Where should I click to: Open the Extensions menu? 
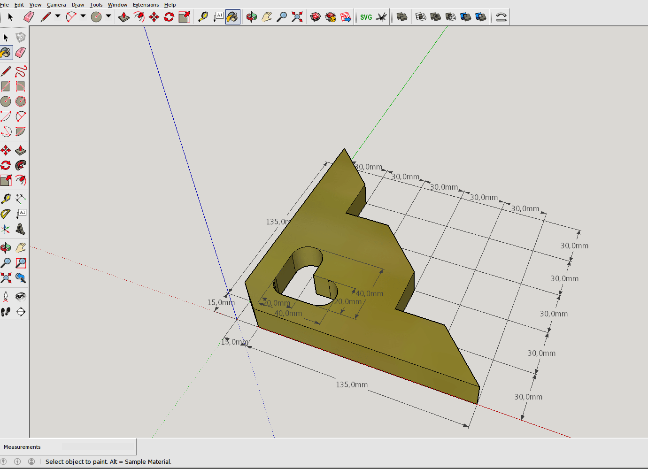[x=146, y=5]
